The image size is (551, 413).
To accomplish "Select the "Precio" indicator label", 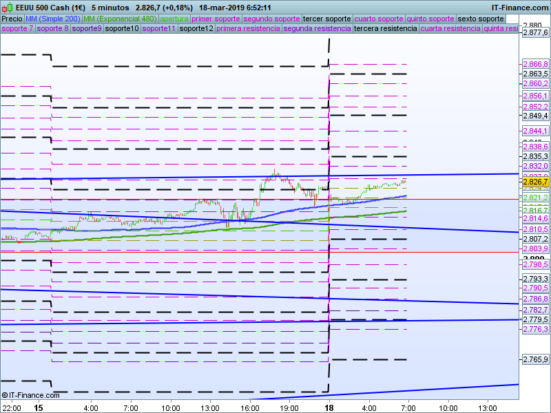I will coord(12,19).
